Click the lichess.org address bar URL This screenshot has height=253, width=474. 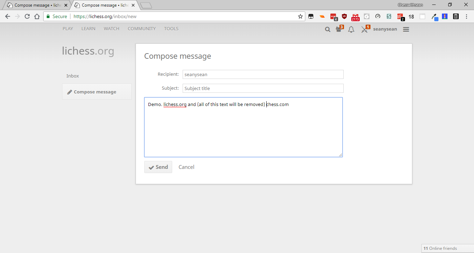click(x=105, y=16)
